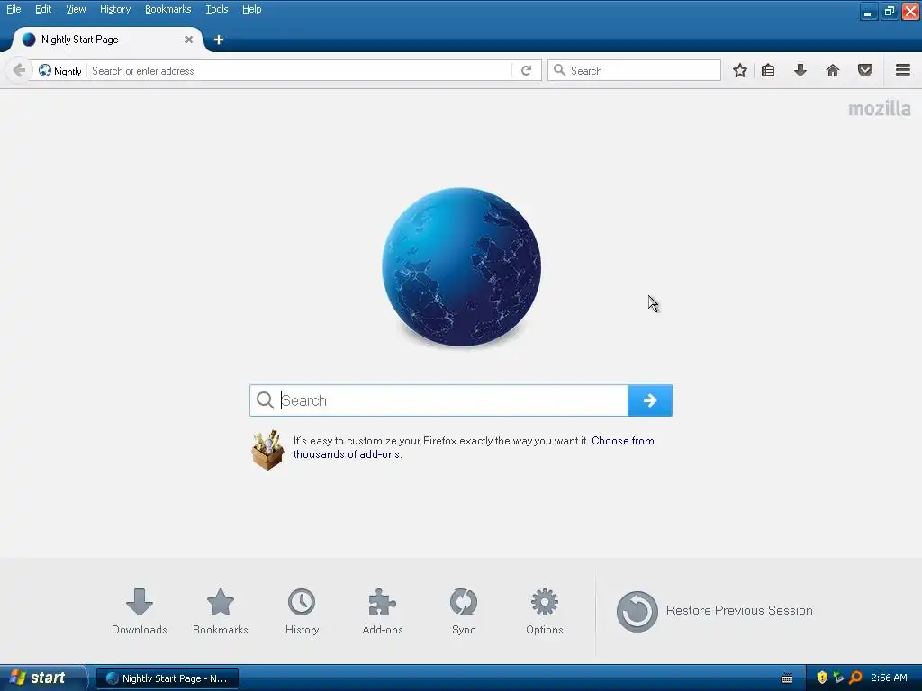Screen dimensions: 922x691
Task: Click the mozilla wordmark link
Action: point(879,109)
